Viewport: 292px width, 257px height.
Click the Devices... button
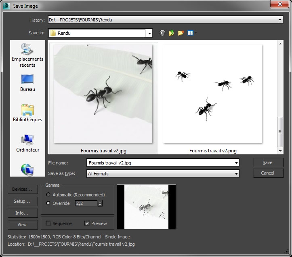click(23, 190)
